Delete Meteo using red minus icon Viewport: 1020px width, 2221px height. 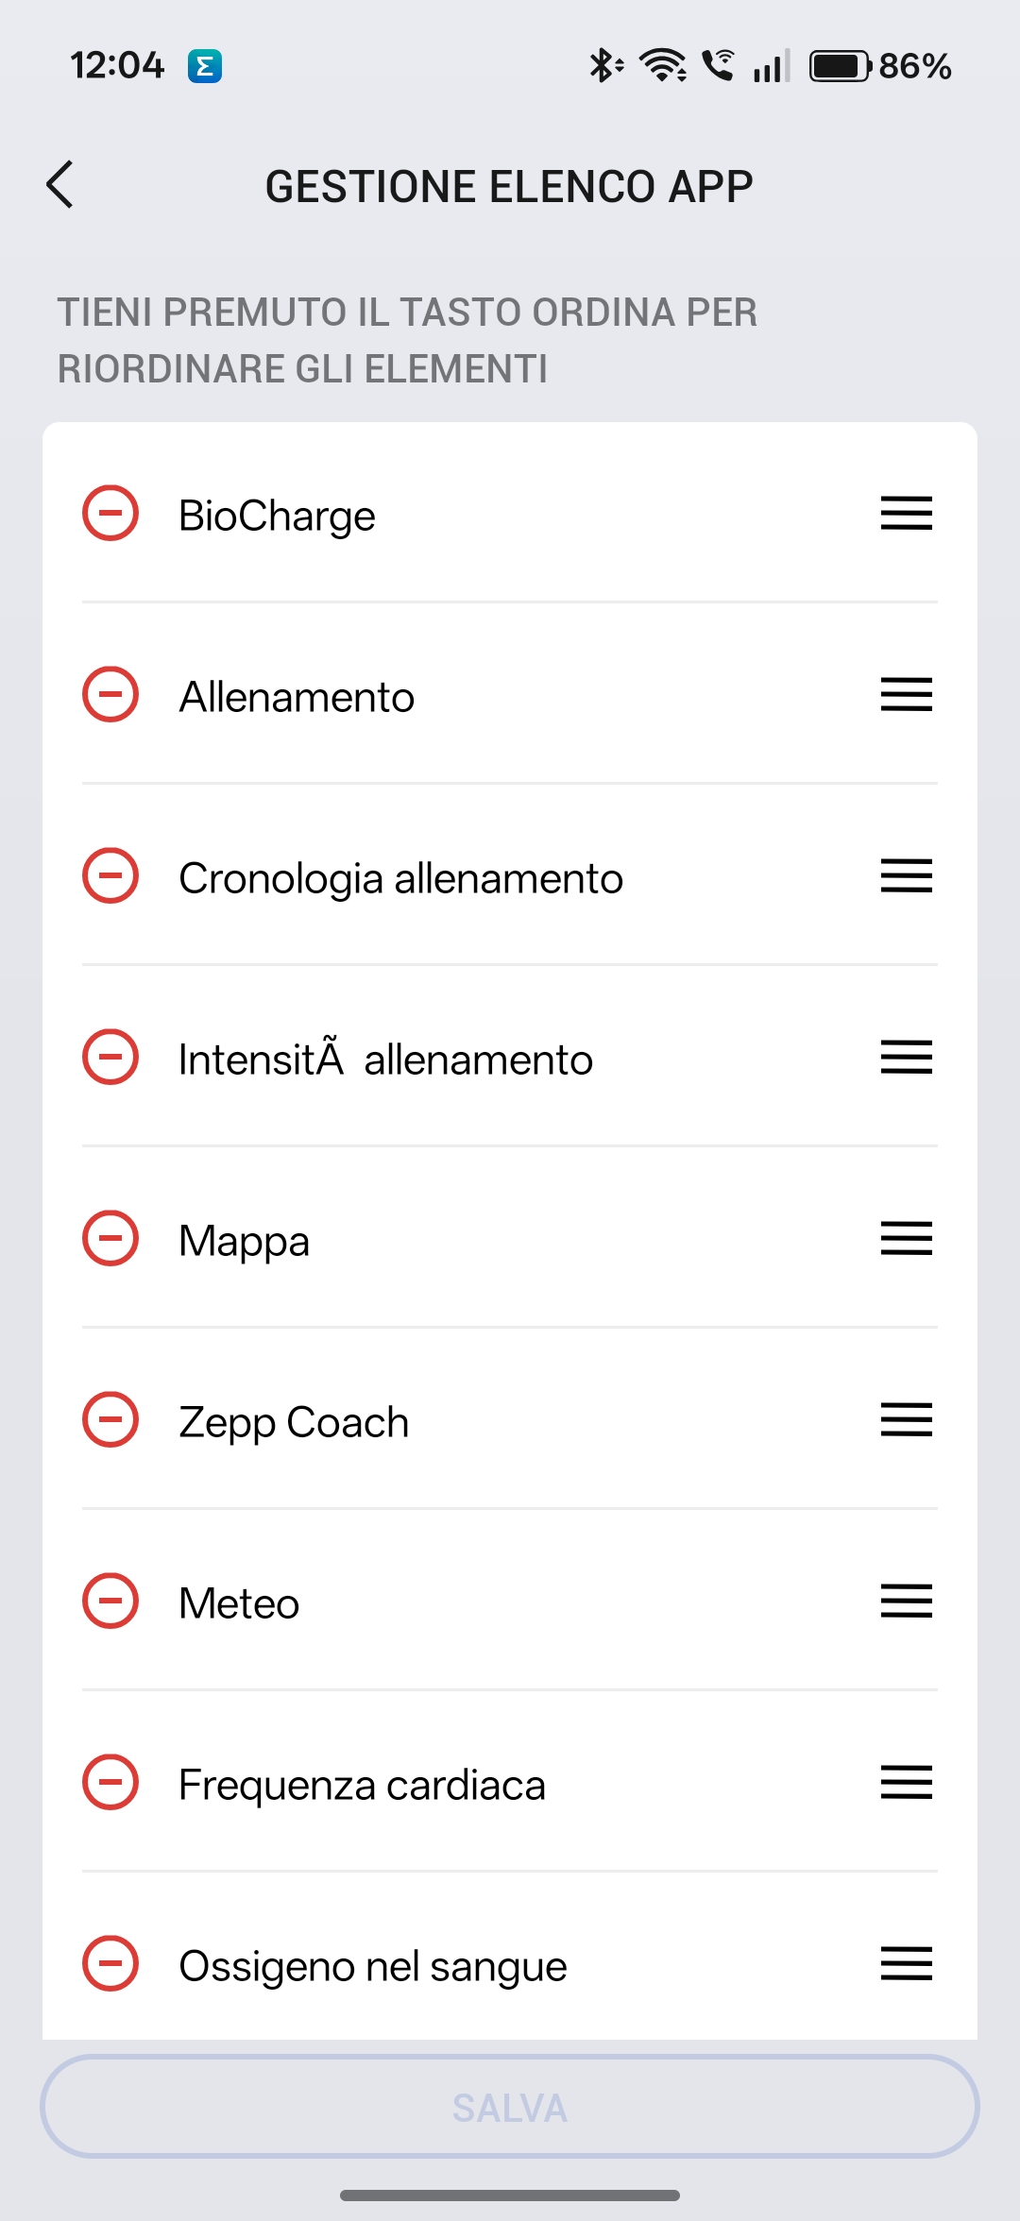click(110, 1602)
